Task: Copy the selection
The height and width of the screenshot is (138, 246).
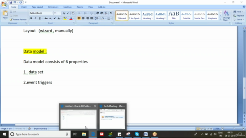Action: (x=14, y=16)
